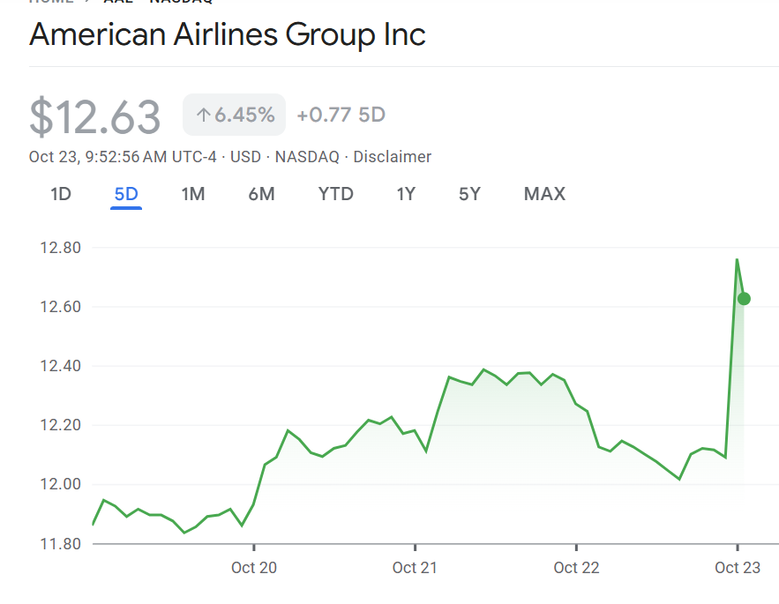779x604 pixels.
Task: Click the Oct 22 date axis label
Action: pyautogui.click(x=576, y=568)
